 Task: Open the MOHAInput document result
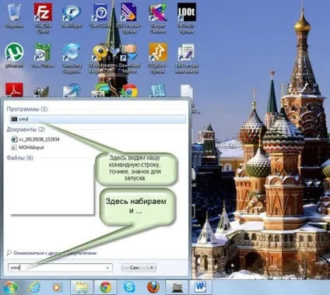(x=28, y=147)
